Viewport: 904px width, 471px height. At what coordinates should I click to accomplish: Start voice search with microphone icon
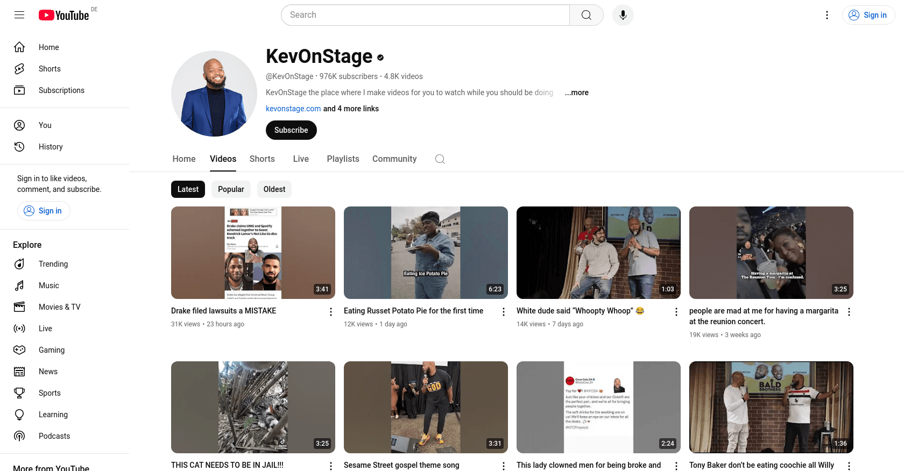623,15
